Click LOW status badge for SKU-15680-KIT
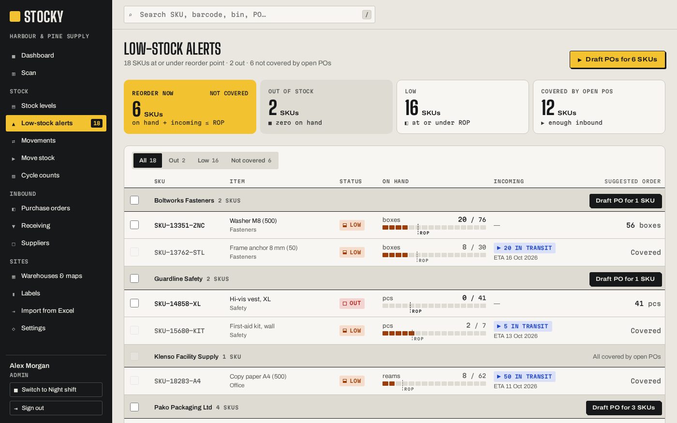The image size is (677, 423). (352, 331)
